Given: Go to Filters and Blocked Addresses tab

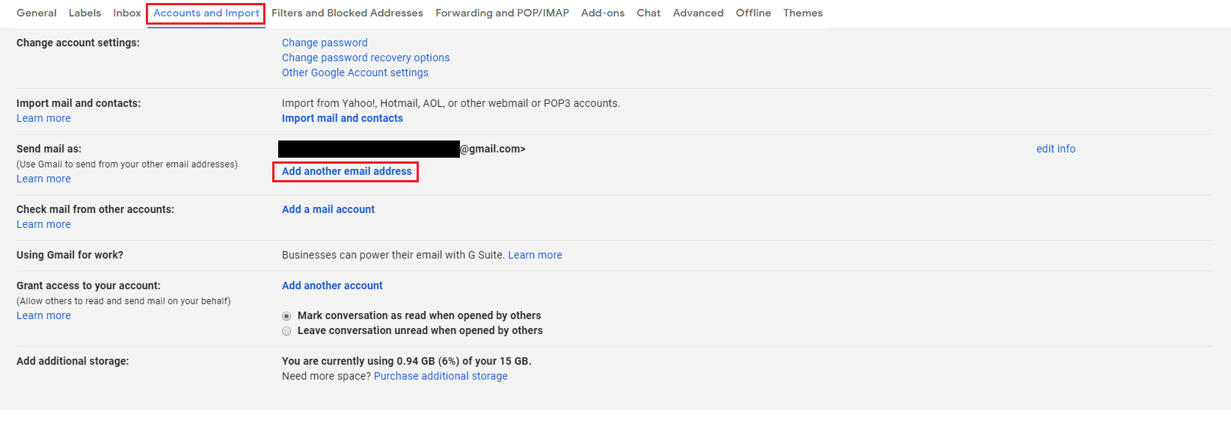Looking at the screenshot, I should point(347,13).
